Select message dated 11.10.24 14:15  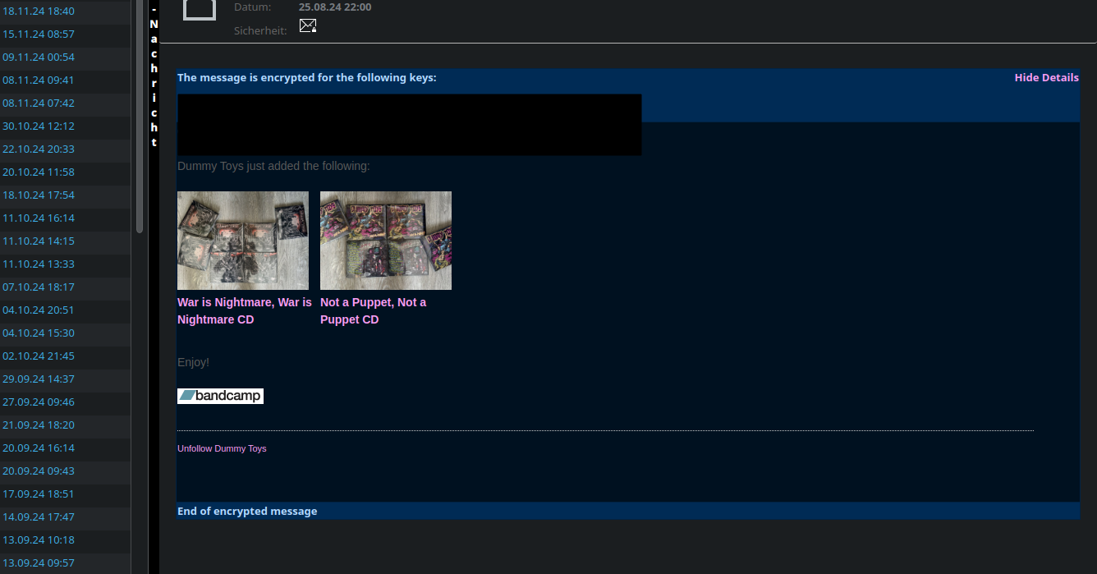66,241
